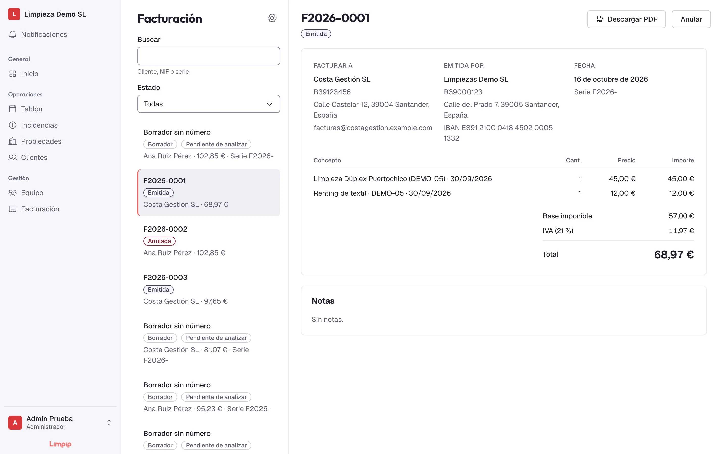
Task: Click the Importe column header
Action: [683, 160]
